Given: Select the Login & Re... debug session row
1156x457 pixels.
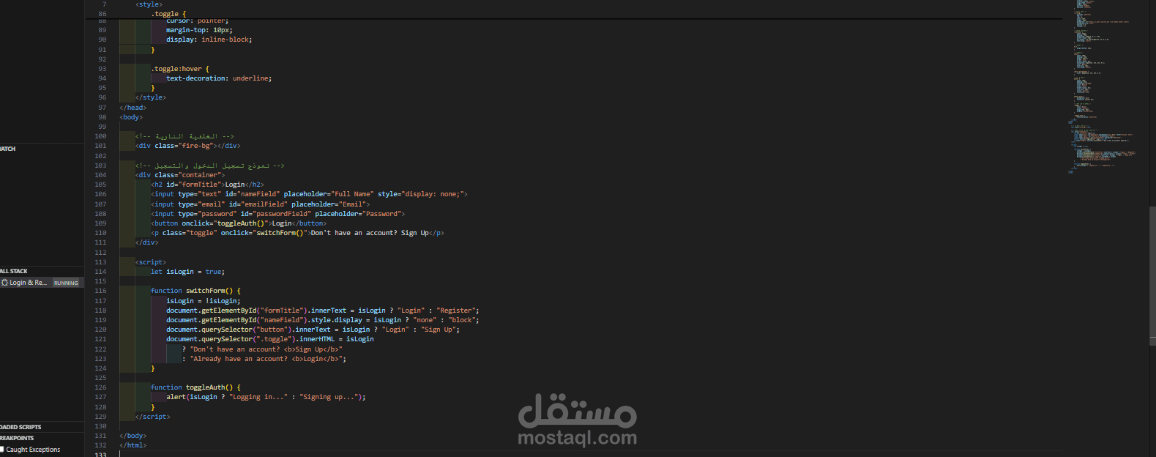Looking at the screenshot, I should pyautogui.click(x=42, y=283).
